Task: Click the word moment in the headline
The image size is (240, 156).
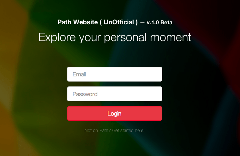Action: click(x=171, y=37)
